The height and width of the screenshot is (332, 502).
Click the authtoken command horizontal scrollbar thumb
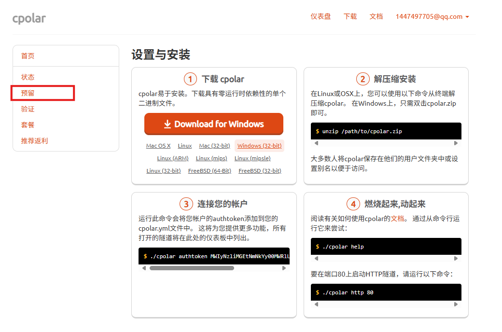pyautogui.click(x=192, y=268)
